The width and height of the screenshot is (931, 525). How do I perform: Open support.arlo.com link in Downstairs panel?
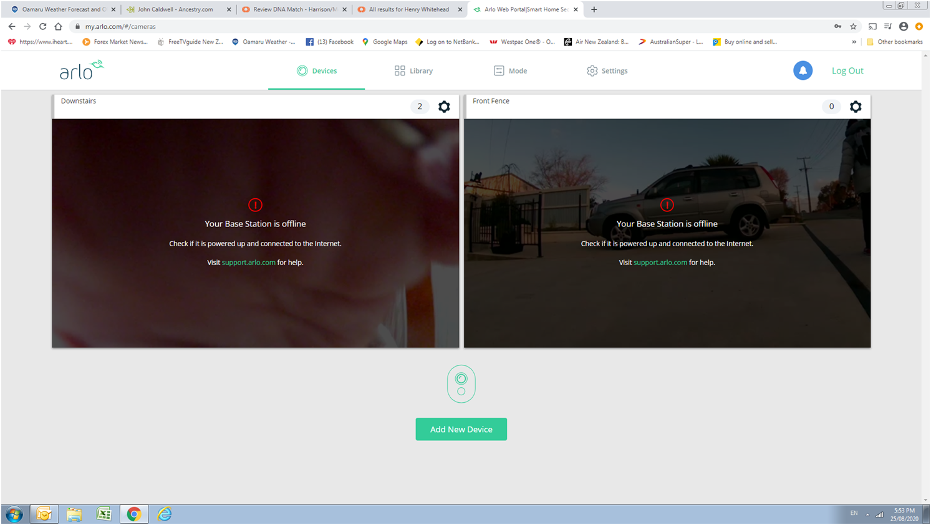(248, 262)
